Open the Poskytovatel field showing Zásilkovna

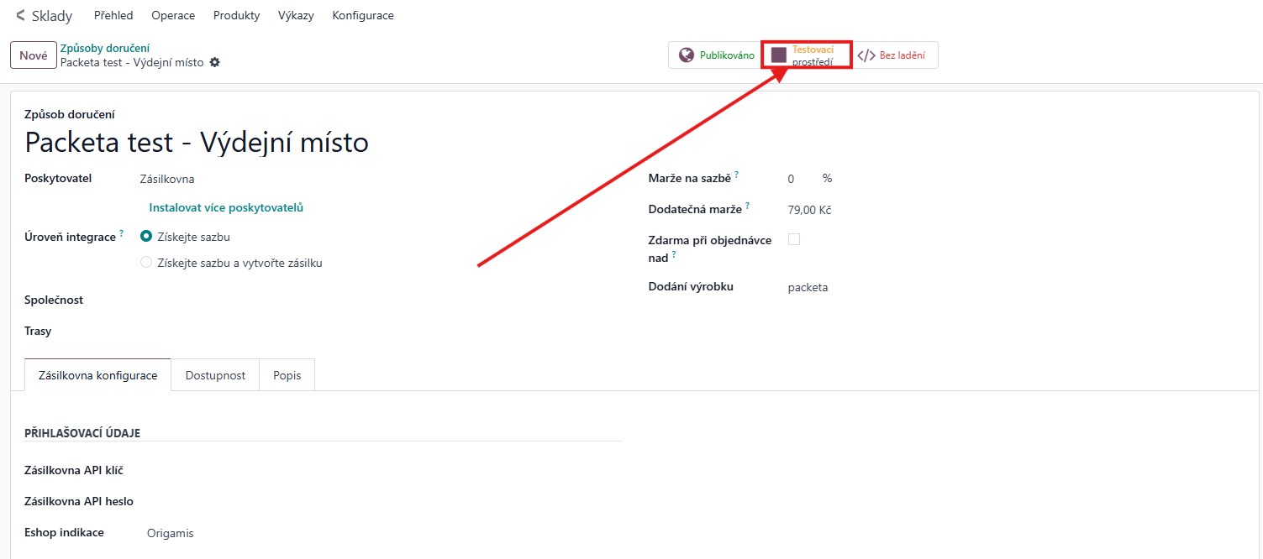(252, 179)
